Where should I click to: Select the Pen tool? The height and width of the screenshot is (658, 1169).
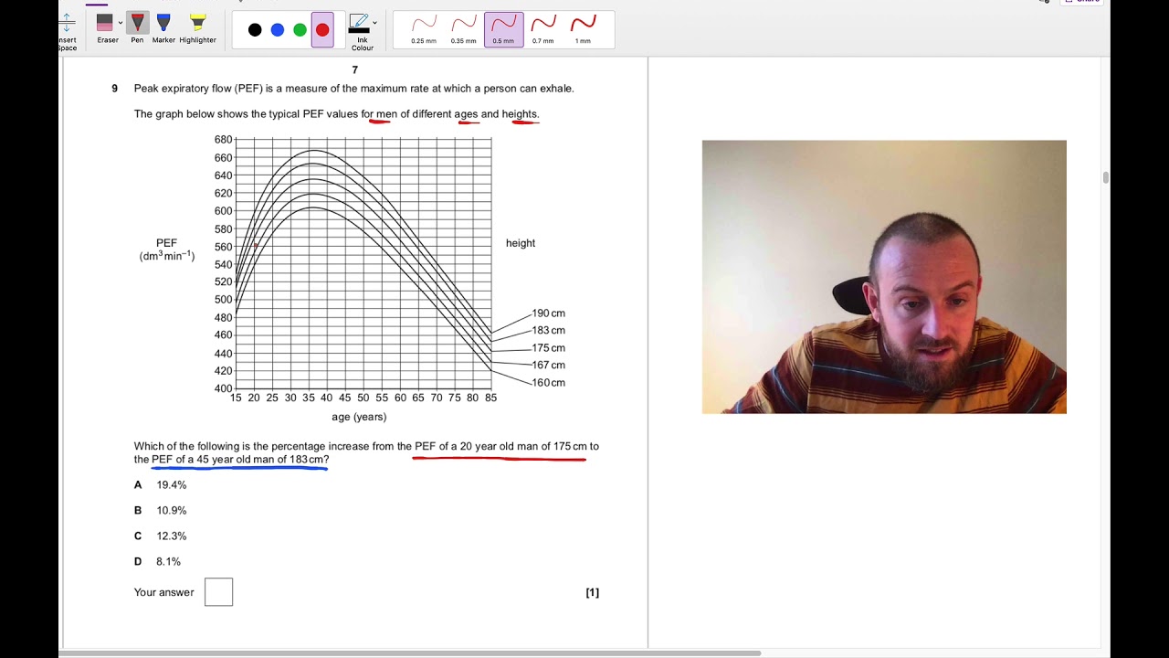pyautogui.click(x=137, y=28)
